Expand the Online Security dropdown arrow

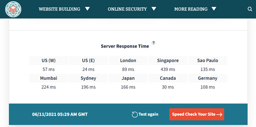(x=154, y=9)
